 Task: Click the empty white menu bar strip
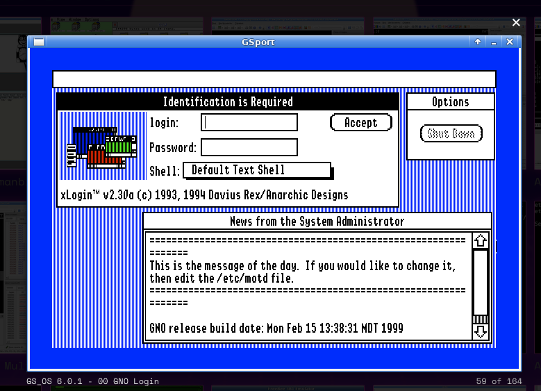click(274, 79)
